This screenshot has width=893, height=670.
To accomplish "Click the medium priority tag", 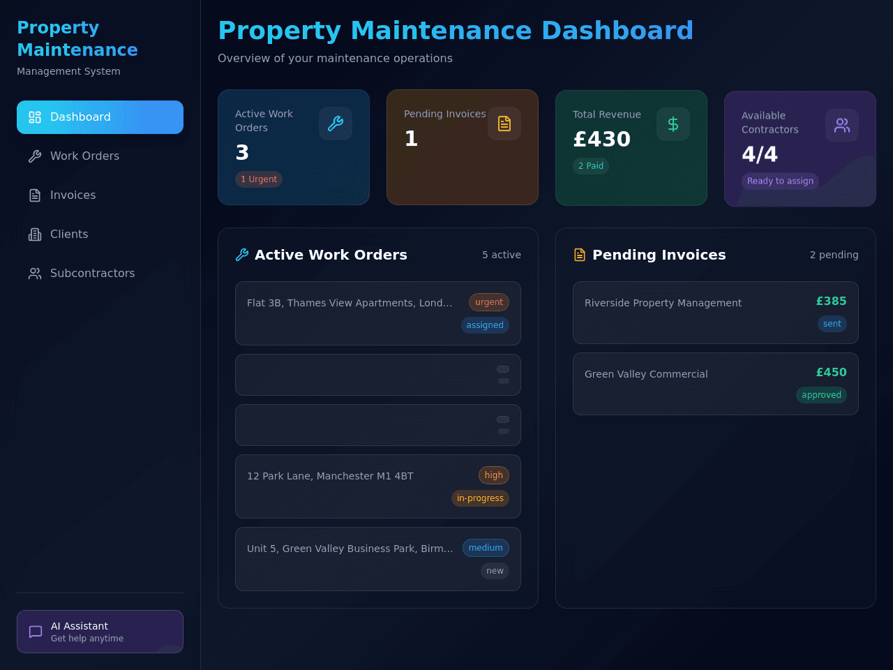I will [x=486, y=548].
